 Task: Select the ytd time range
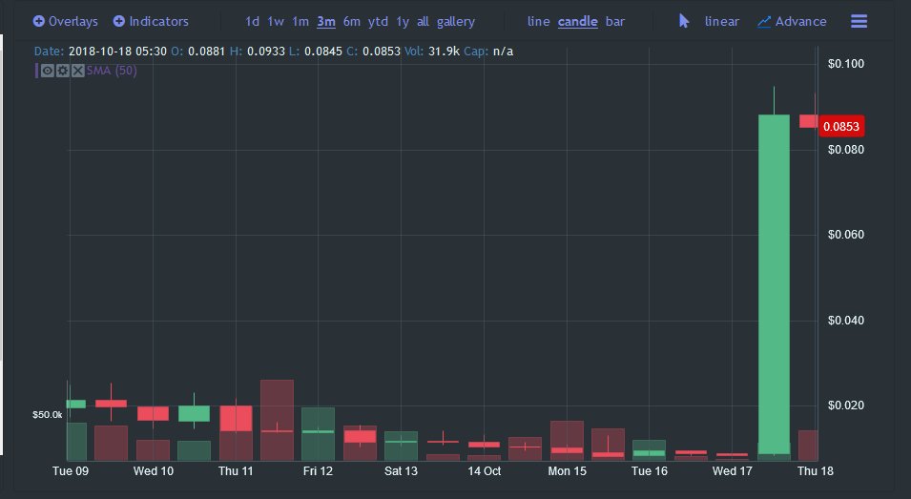(x=378, y=22)
